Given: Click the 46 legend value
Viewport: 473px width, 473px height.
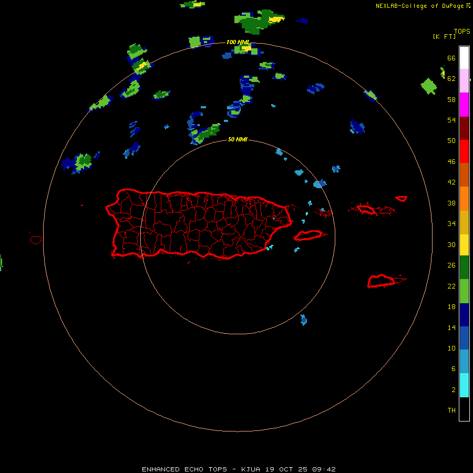Looking at the screenshot, I should [451, 161].
